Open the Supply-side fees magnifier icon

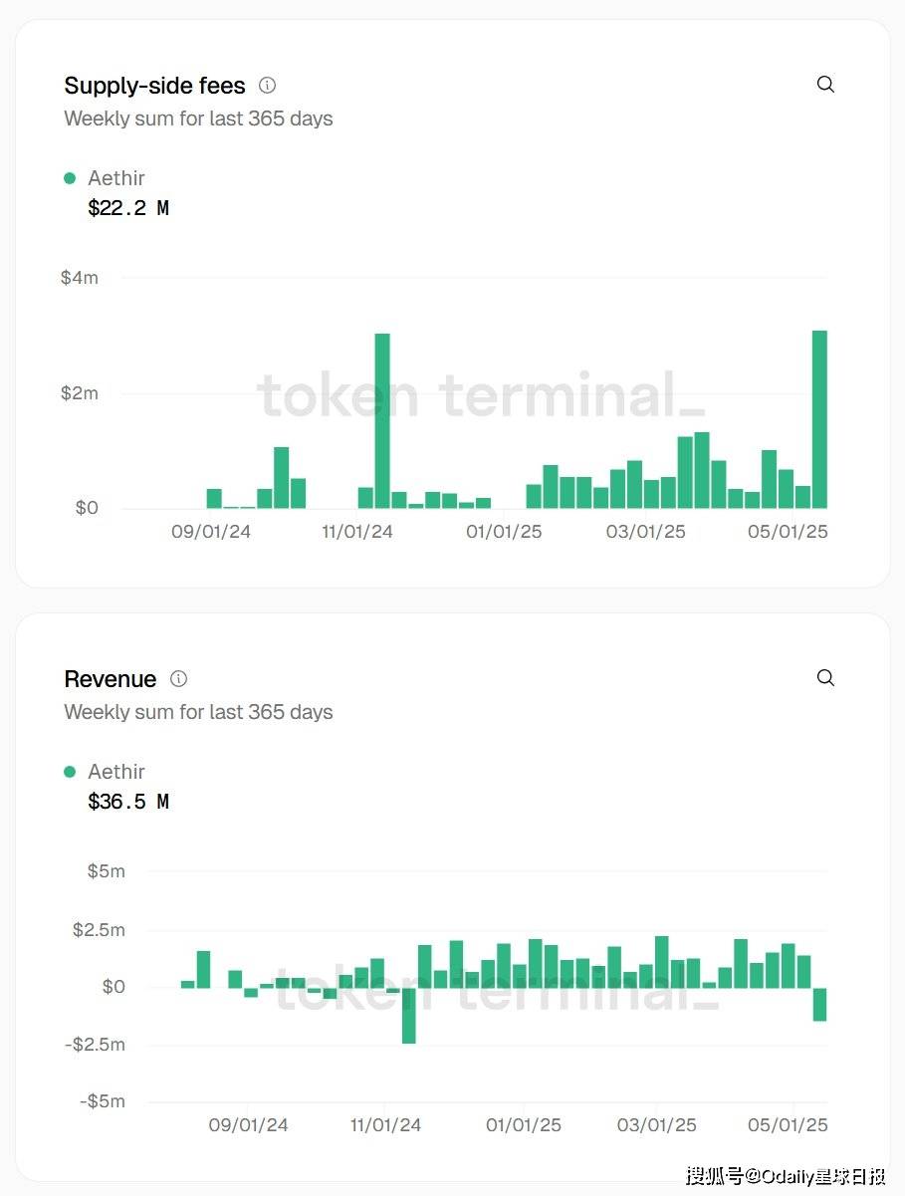tap(825, 85)
